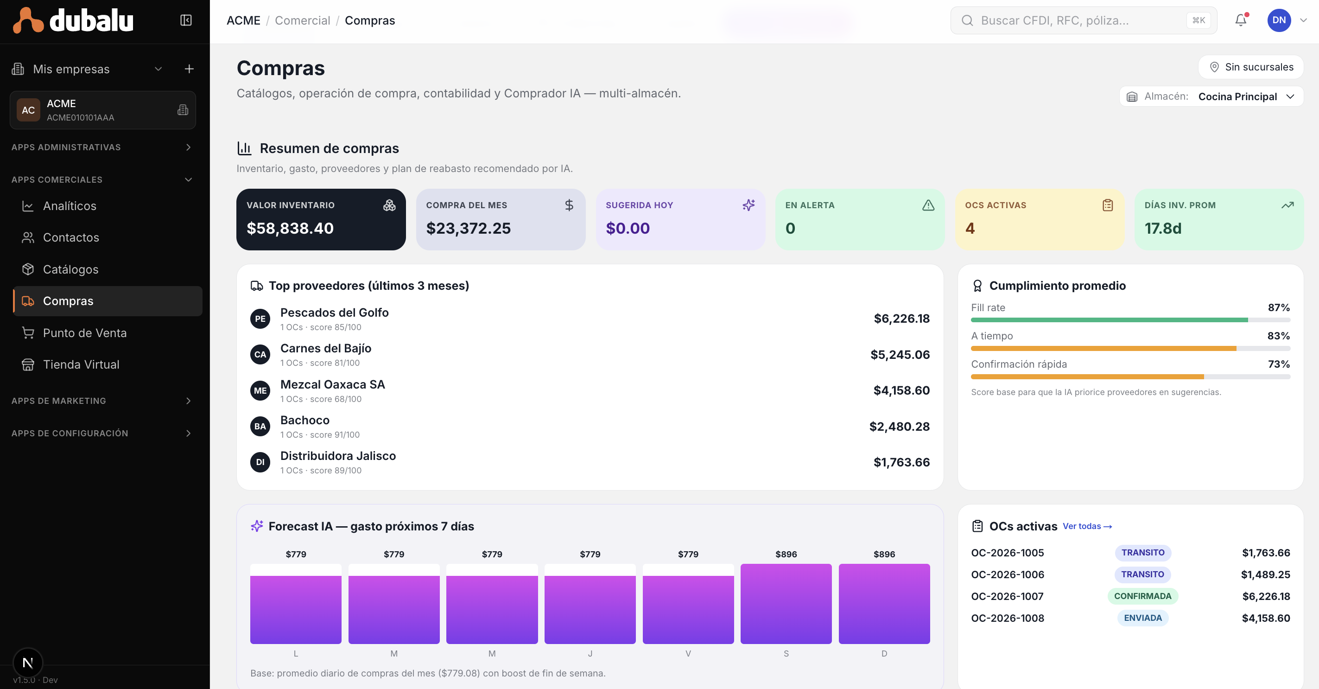The image size is (1319, 689).
Task: Expand Apps Administrativas section
Action: (102, 147)
